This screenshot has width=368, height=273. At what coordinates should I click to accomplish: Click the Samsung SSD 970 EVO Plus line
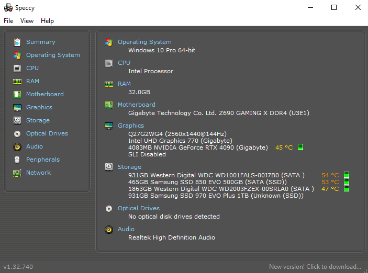(x=216, y=196)
